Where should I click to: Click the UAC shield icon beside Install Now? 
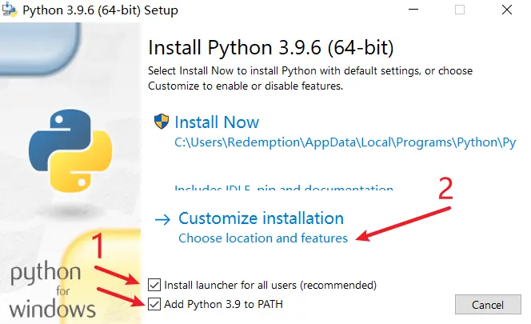162,122
